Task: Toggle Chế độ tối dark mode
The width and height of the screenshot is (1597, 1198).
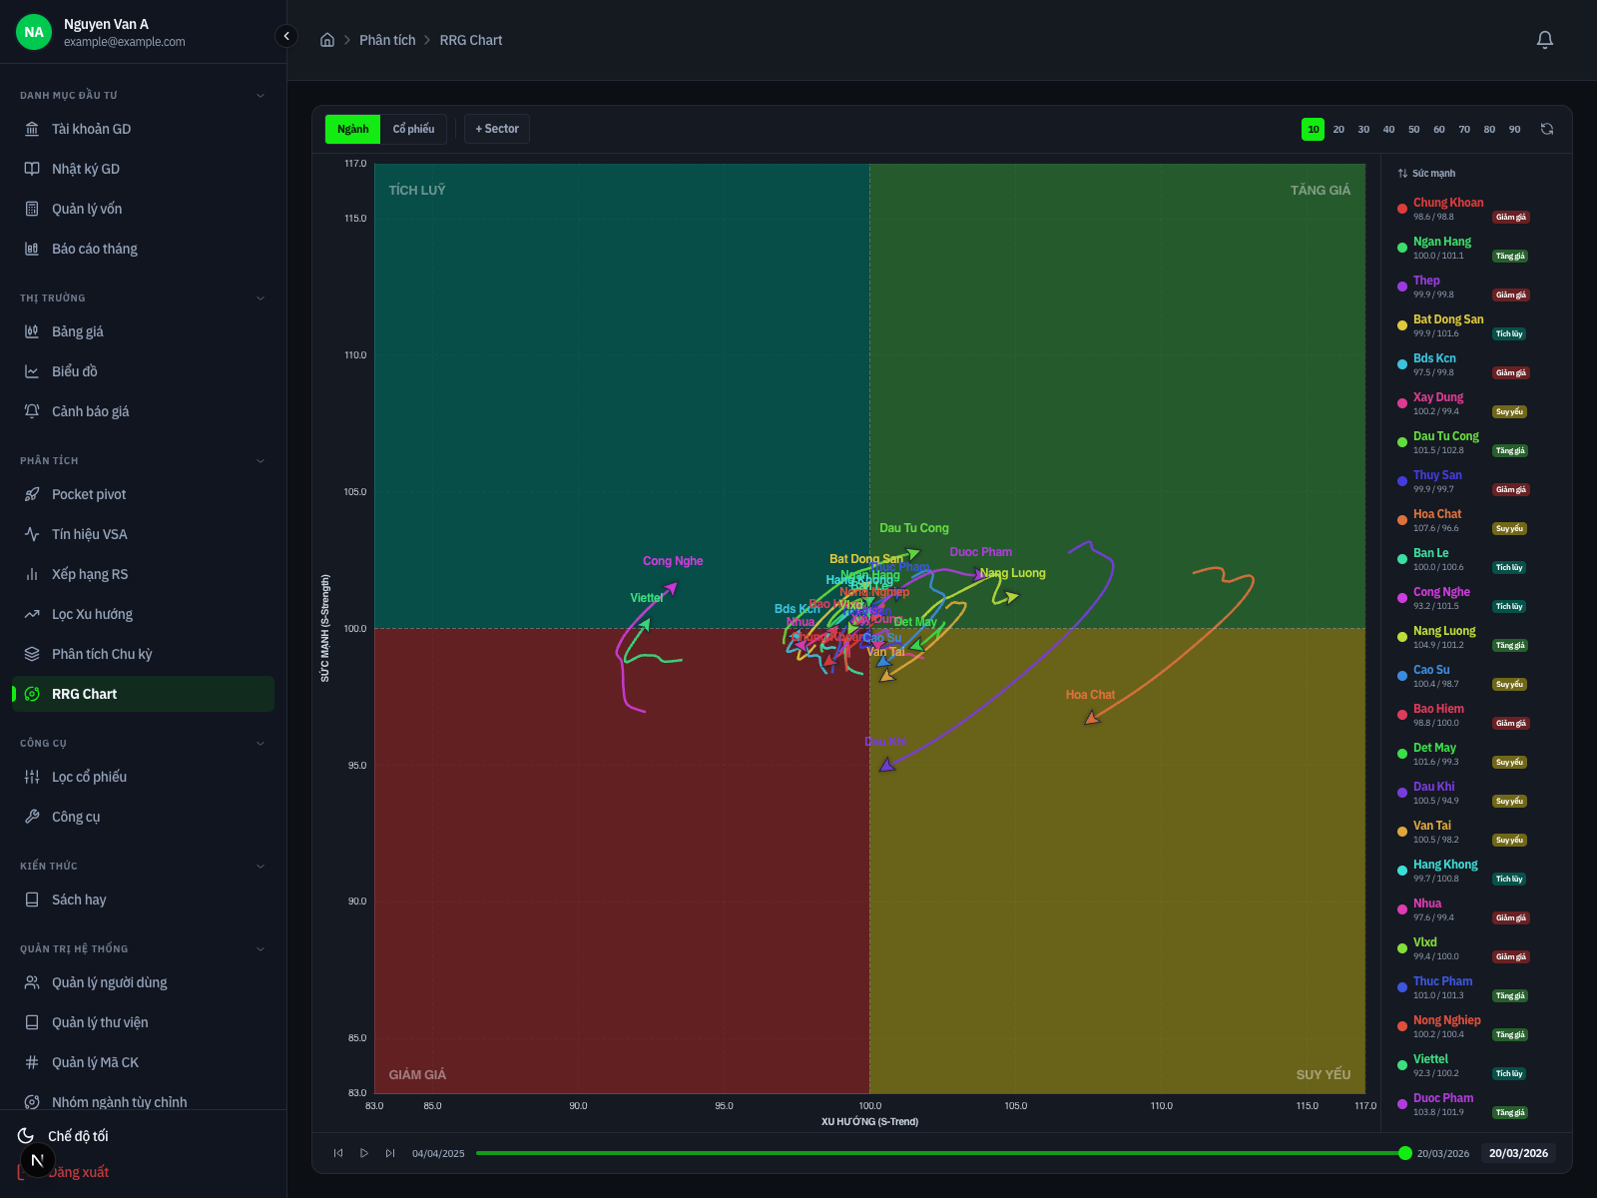Action: pyautogui.click(x=78, y=1136)
